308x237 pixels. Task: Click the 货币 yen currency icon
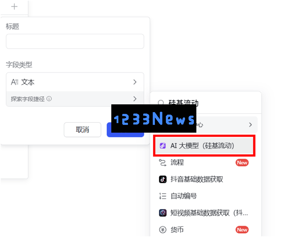[163, 230]
